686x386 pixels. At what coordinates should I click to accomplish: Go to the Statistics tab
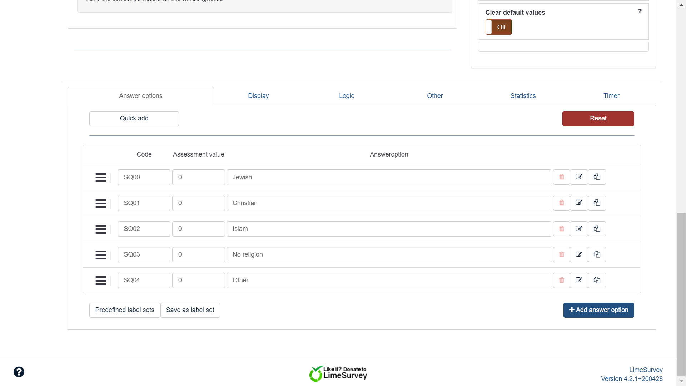[x=523, y=96]
